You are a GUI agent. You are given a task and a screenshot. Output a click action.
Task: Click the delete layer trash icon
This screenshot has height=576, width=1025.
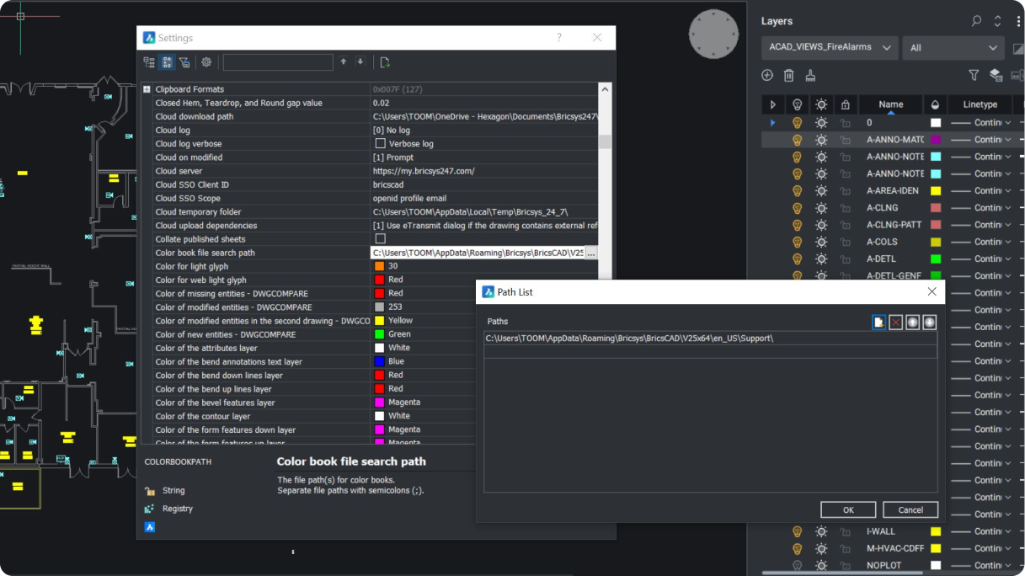[x=789, y=75]
